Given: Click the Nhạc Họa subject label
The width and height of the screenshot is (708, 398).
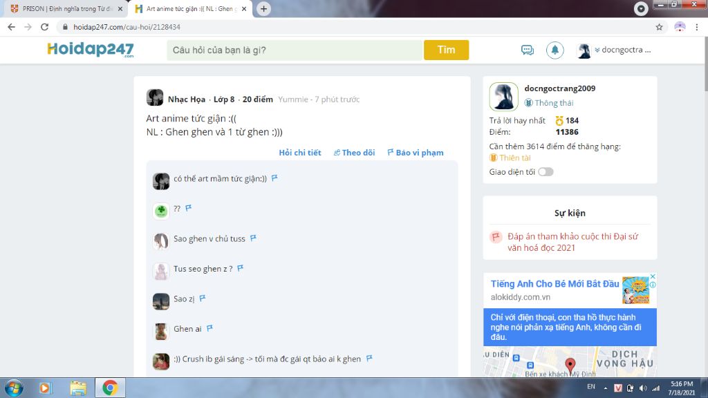Looking at the screenshot, I should pyautogui.click(x=187, y=99).
